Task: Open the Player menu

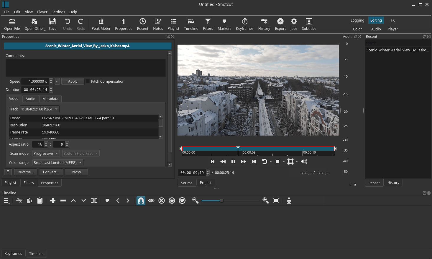Action: (42, 12)
